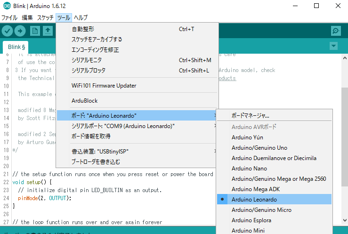Choose エンコーディングを修正
Image resolution: width=348 pixels, height=234 pixels.
tap(137, 50)
